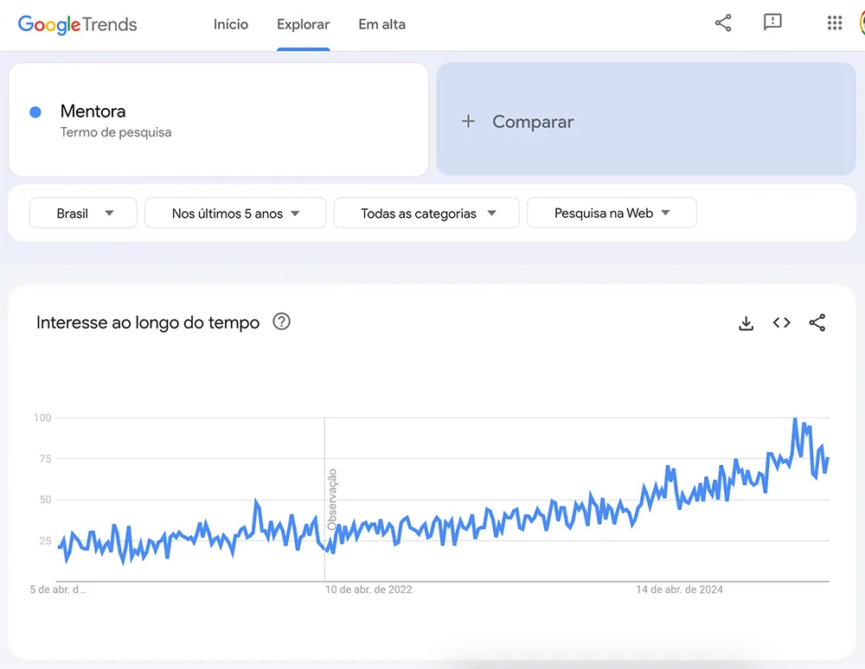Open the embed code icon for chart
This screenshot has width=865, height=669.
tap(781, 322)
